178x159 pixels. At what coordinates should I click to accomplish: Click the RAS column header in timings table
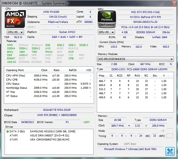pyautogui.click(x=137, y=75)
